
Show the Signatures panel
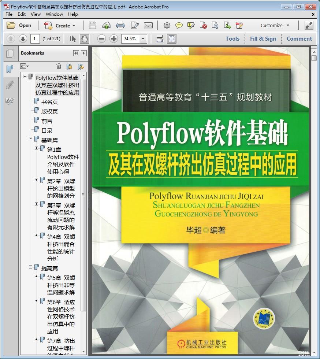point(10,101)
